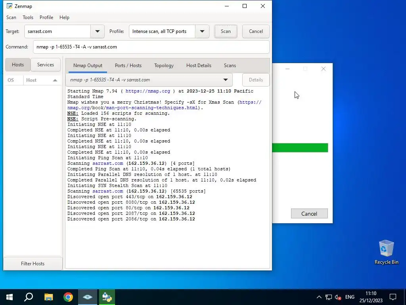Minimize the background installer window
This screenshot has height=305, width=406.
point(287,69)
